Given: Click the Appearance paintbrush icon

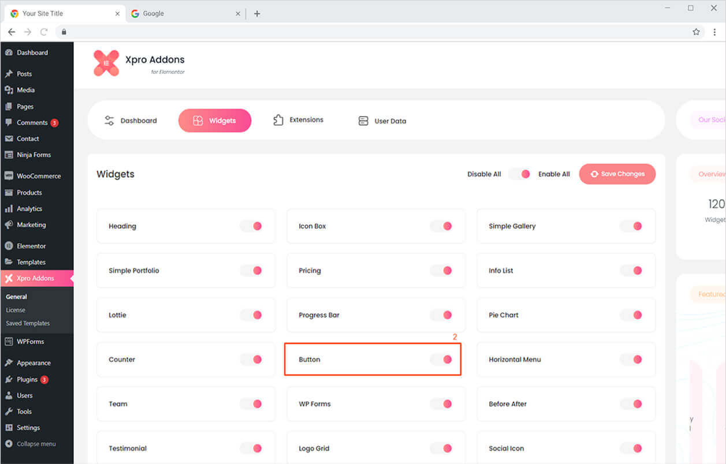Looking at the screenshot, I should tap(9, 363).
